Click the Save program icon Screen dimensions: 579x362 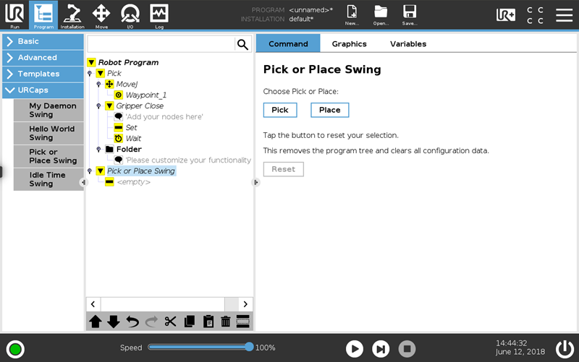point(410,14)
